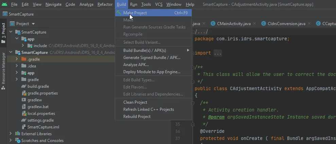The width and height of the screenshot is (336, 144).
Task: Select local.properties file
Action: coord(41,114)
